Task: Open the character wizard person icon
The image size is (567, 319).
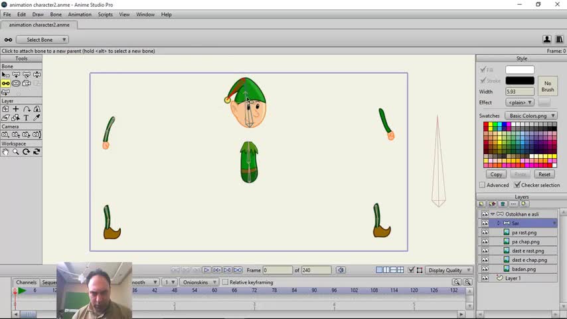Action: point(547,39)
